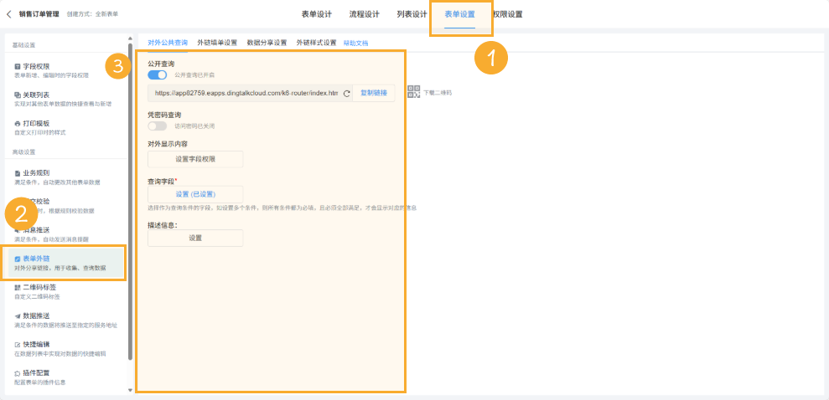The height and width of the screenshot is (400, 829).
Task: Click the QR code icon beside 下载二维码
Action: pos(414,92)
